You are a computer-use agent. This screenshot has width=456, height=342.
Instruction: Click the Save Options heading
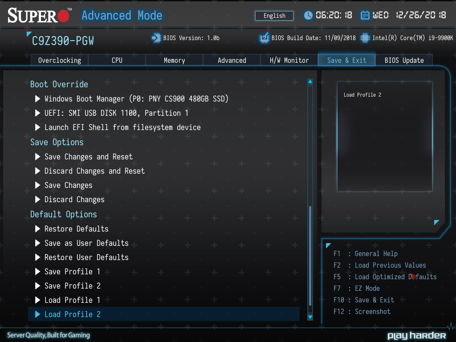coord(57,142)
